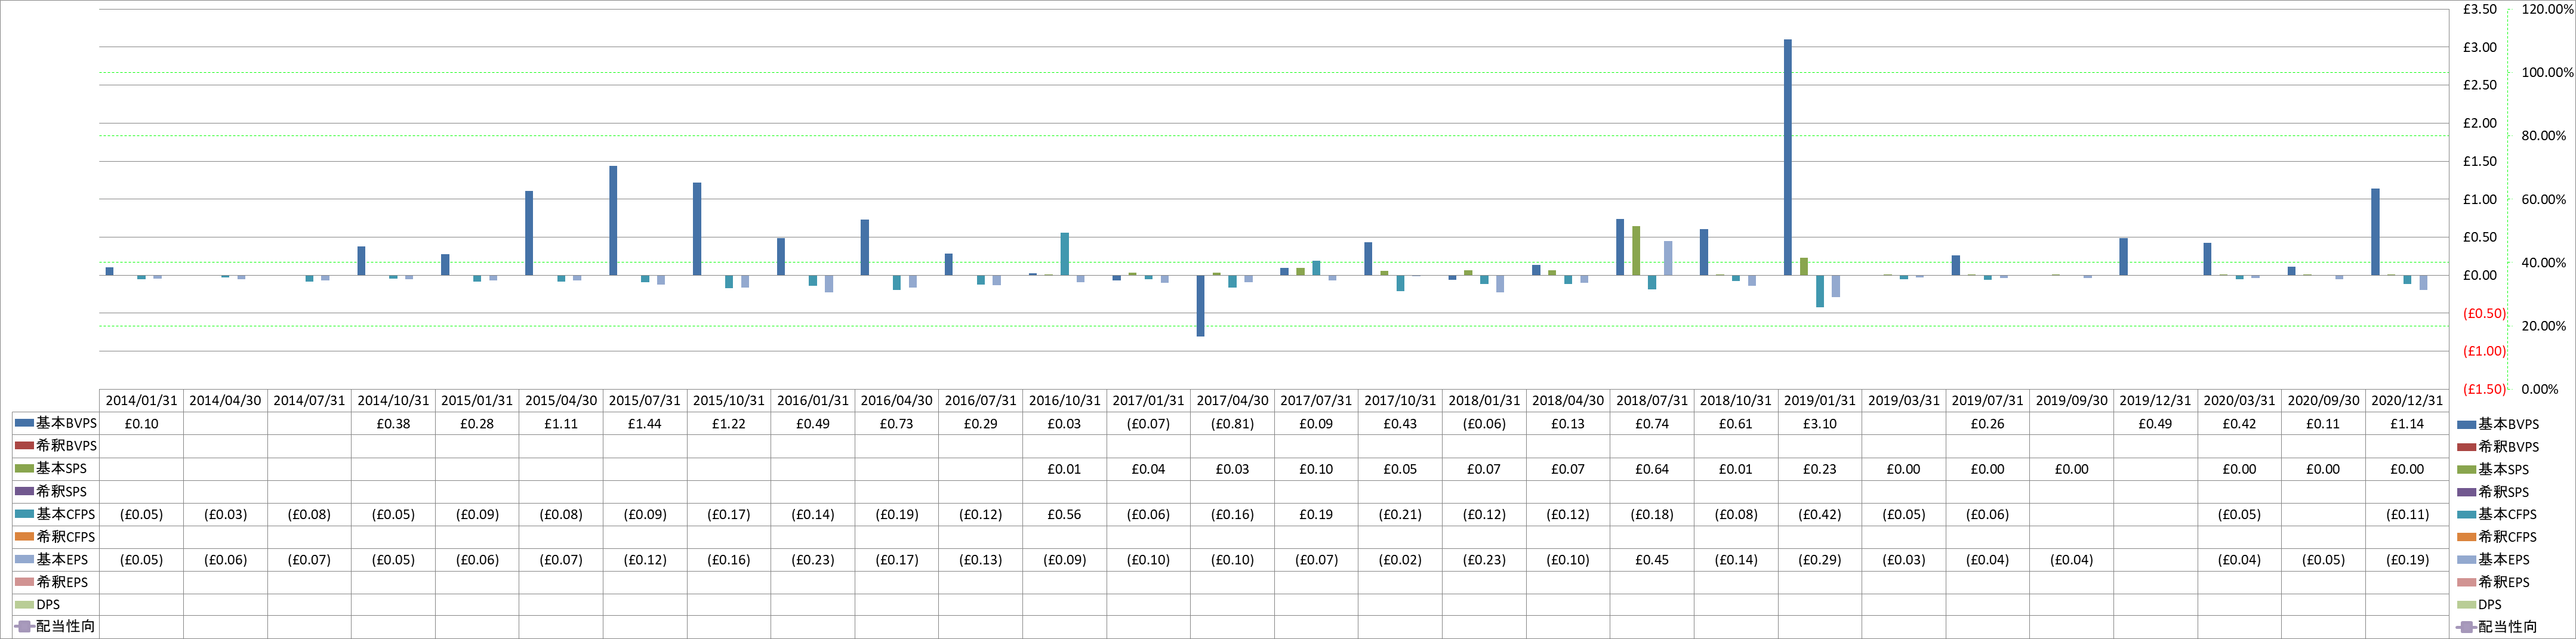This screenshot has width=2576, height=639.
Task: Click the 基本BVPS color swatch in left legend
Action: click(x=25, y=423)
